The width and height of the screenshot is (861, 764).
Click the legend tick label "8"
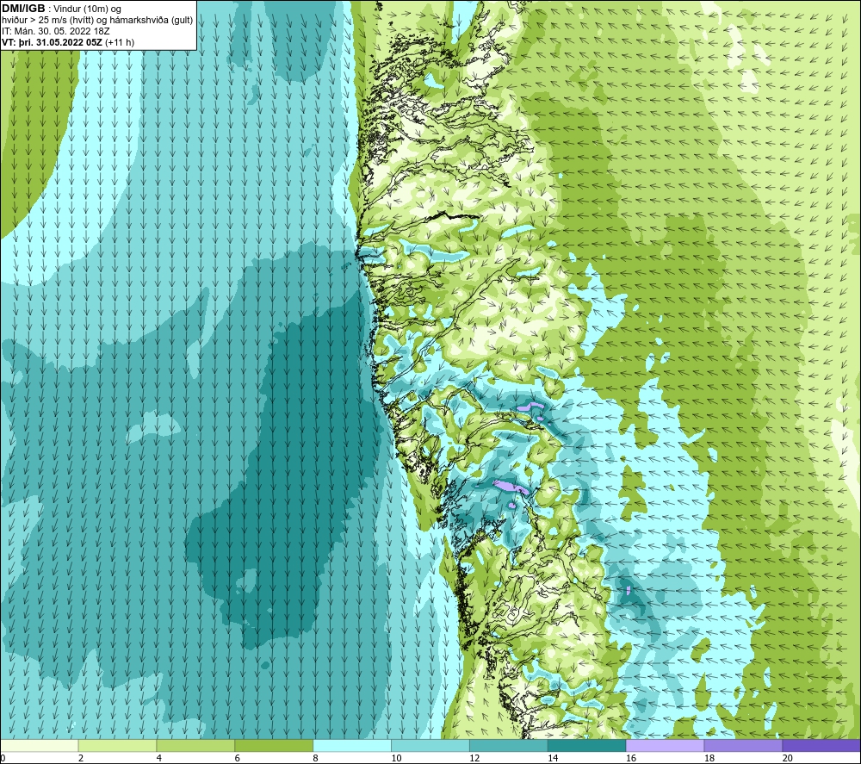[316, 759]
